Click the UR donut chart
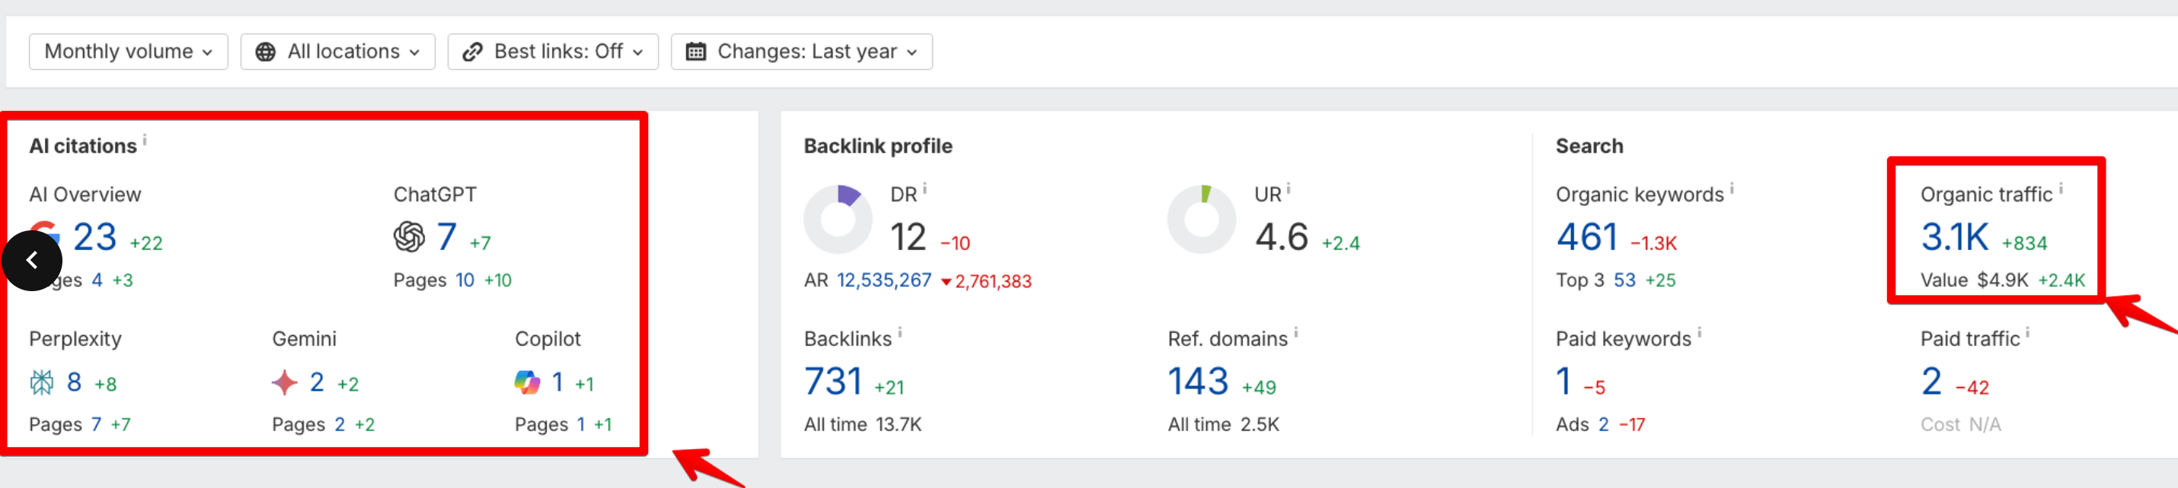The width and height of the screenshot is (2178, 488). click(1201, 220)
